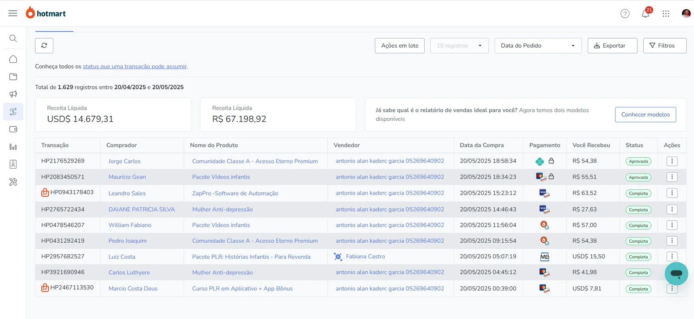Image resolution: width=694 pixels, height=319 pixels.
Task: Click the Hotmart logo
Action: [46, 13]
